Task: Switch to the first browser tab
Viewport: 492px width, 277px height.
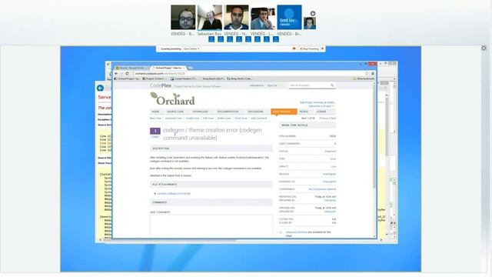Action: [131, 68]
